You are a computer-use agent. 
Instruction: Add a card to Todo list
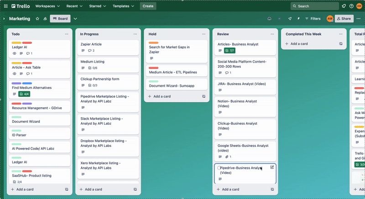tap(22, 189)
